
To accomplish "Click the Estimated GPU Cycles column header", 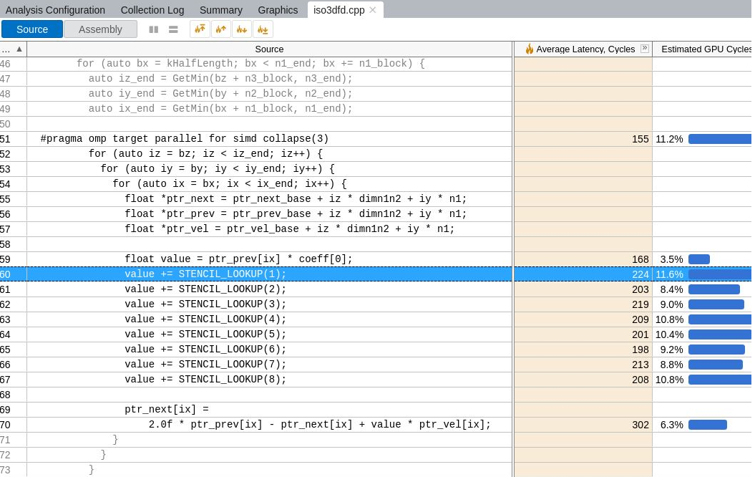I will (x=705, y=49).
